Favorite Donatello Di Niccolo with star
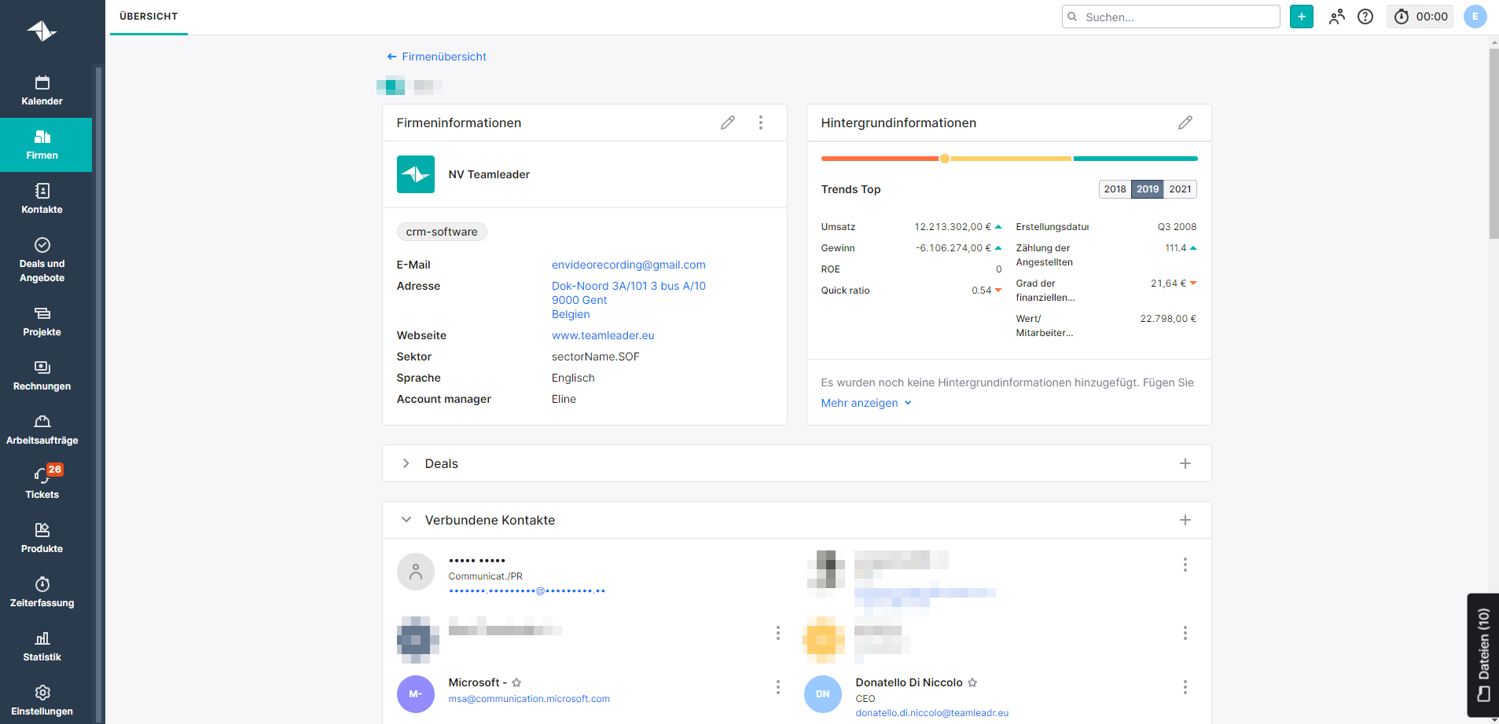This screenshot has height=724, width=1499. (972, 682)
